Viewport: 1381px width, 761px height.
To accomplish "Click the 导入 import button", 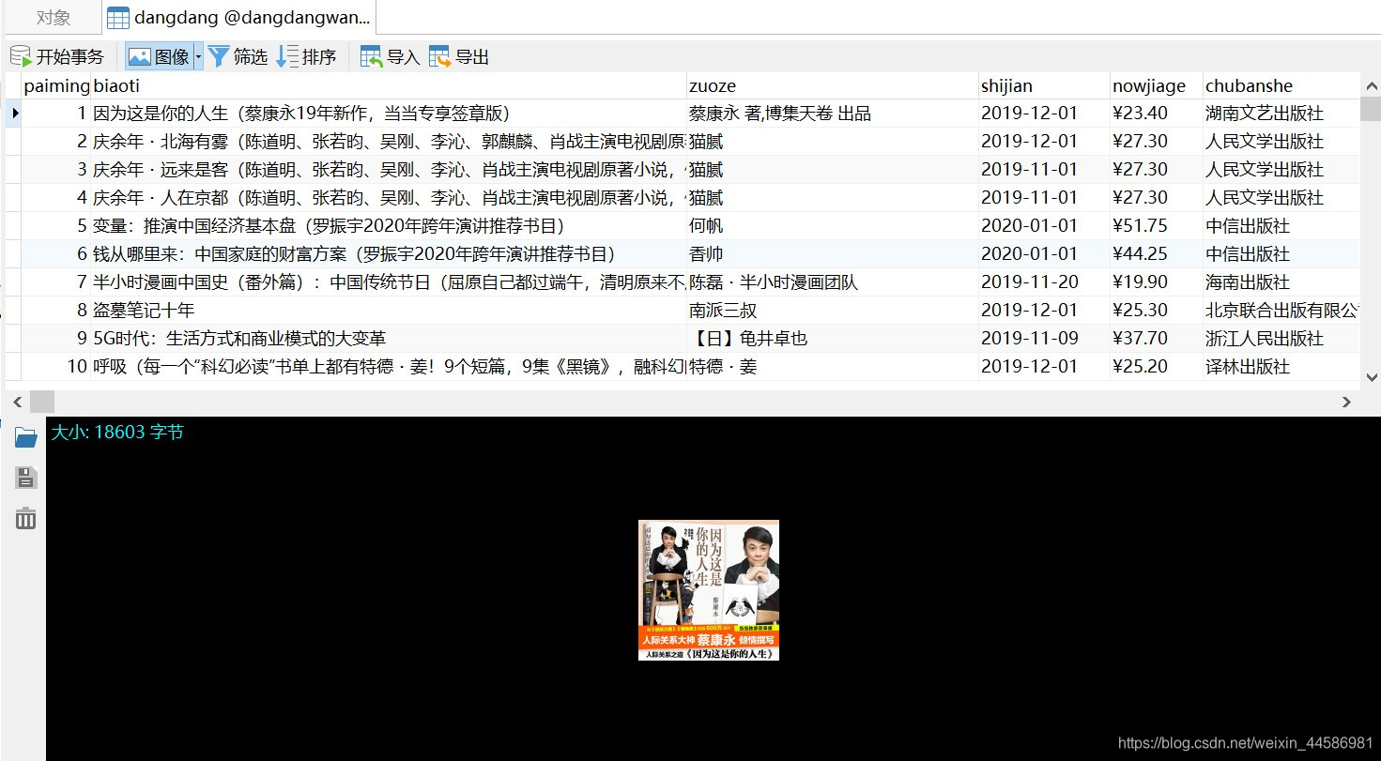I will point(390,57).
